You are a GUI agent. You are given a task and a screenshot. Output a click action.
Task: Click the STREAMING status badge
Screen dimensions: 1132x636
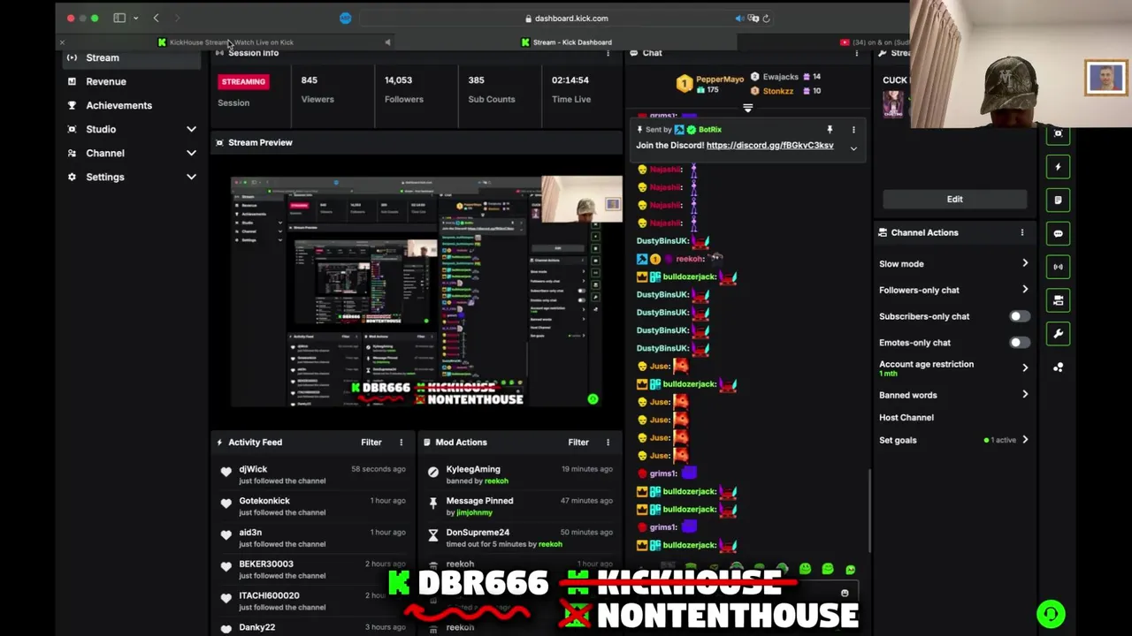tap(243, 81)
